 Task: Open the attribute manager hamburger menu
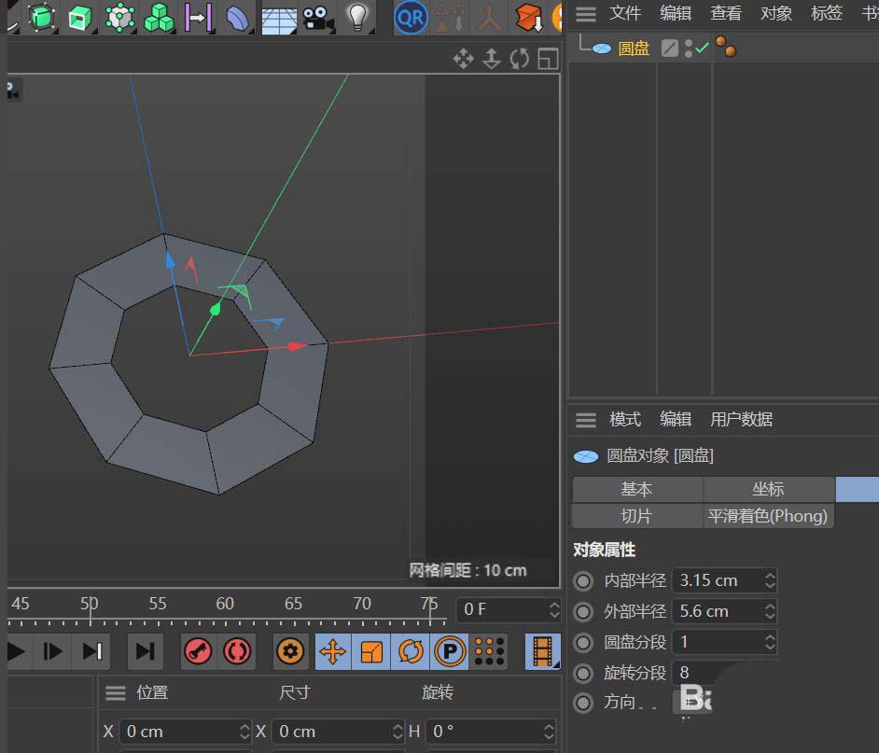pyautogui.click(x=585, y=420)
